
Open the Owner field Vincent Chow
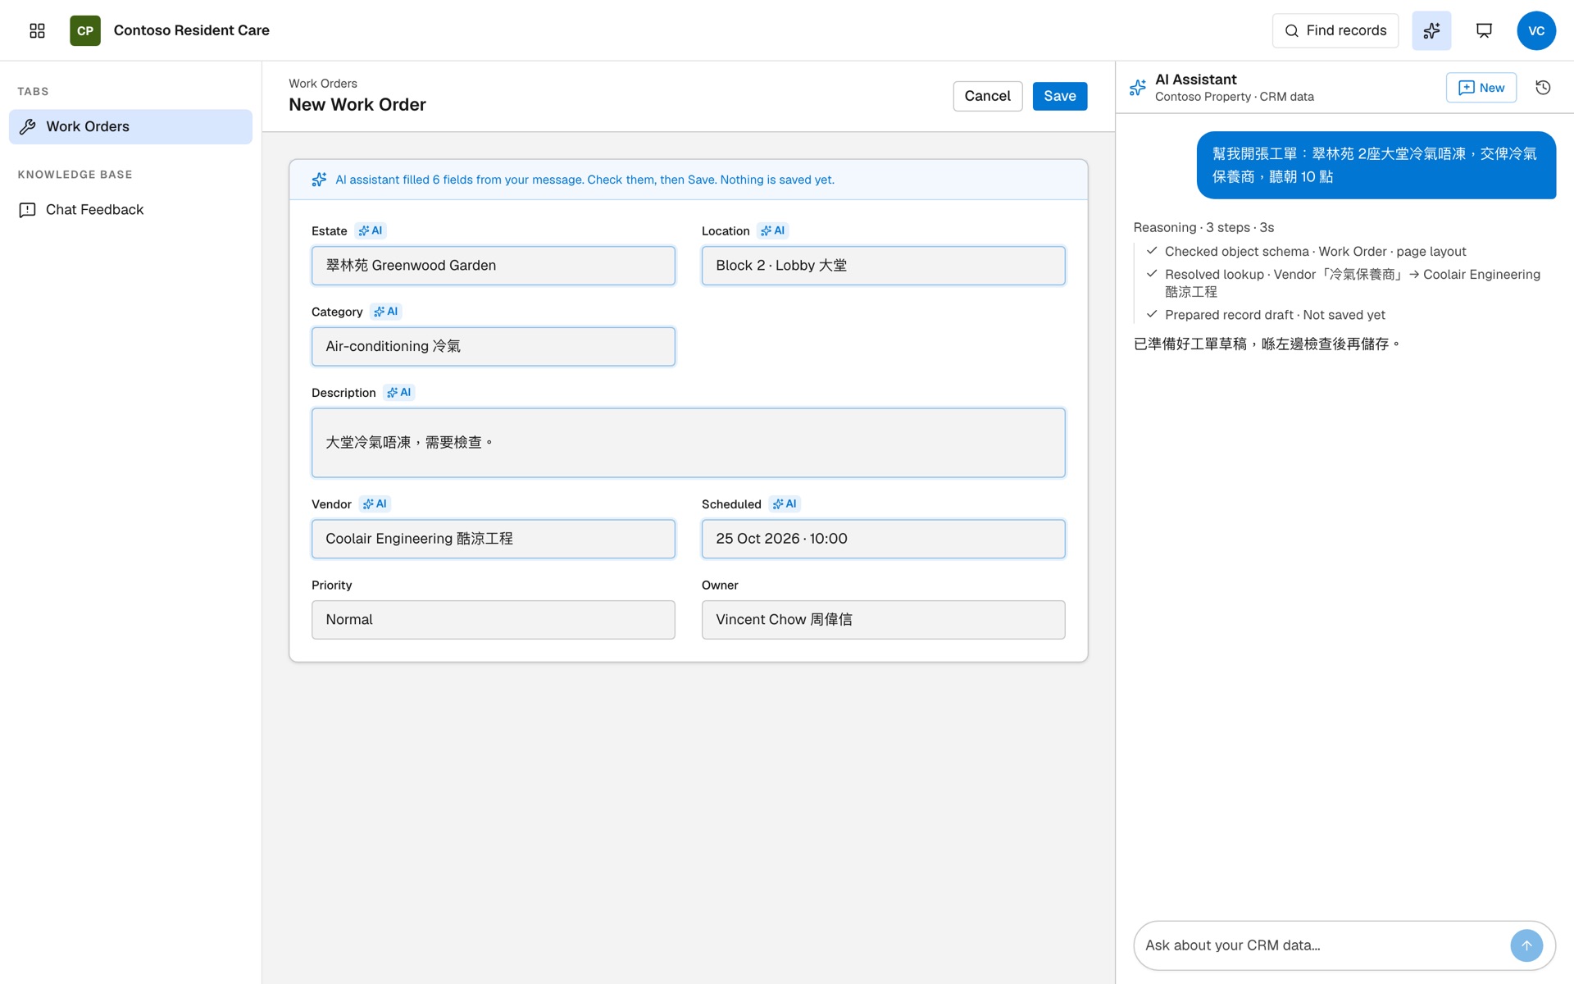[883, 620]
